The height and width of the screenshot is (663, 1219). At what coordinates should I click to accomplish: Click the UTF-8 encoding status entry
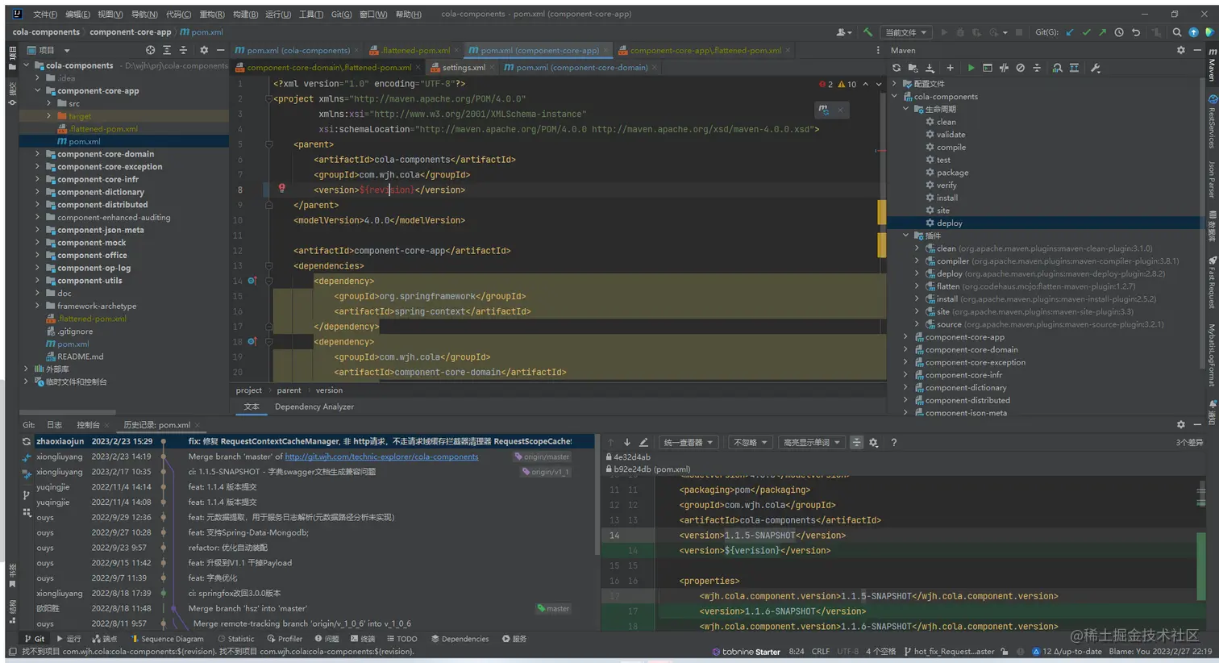[x=847, y=651]
